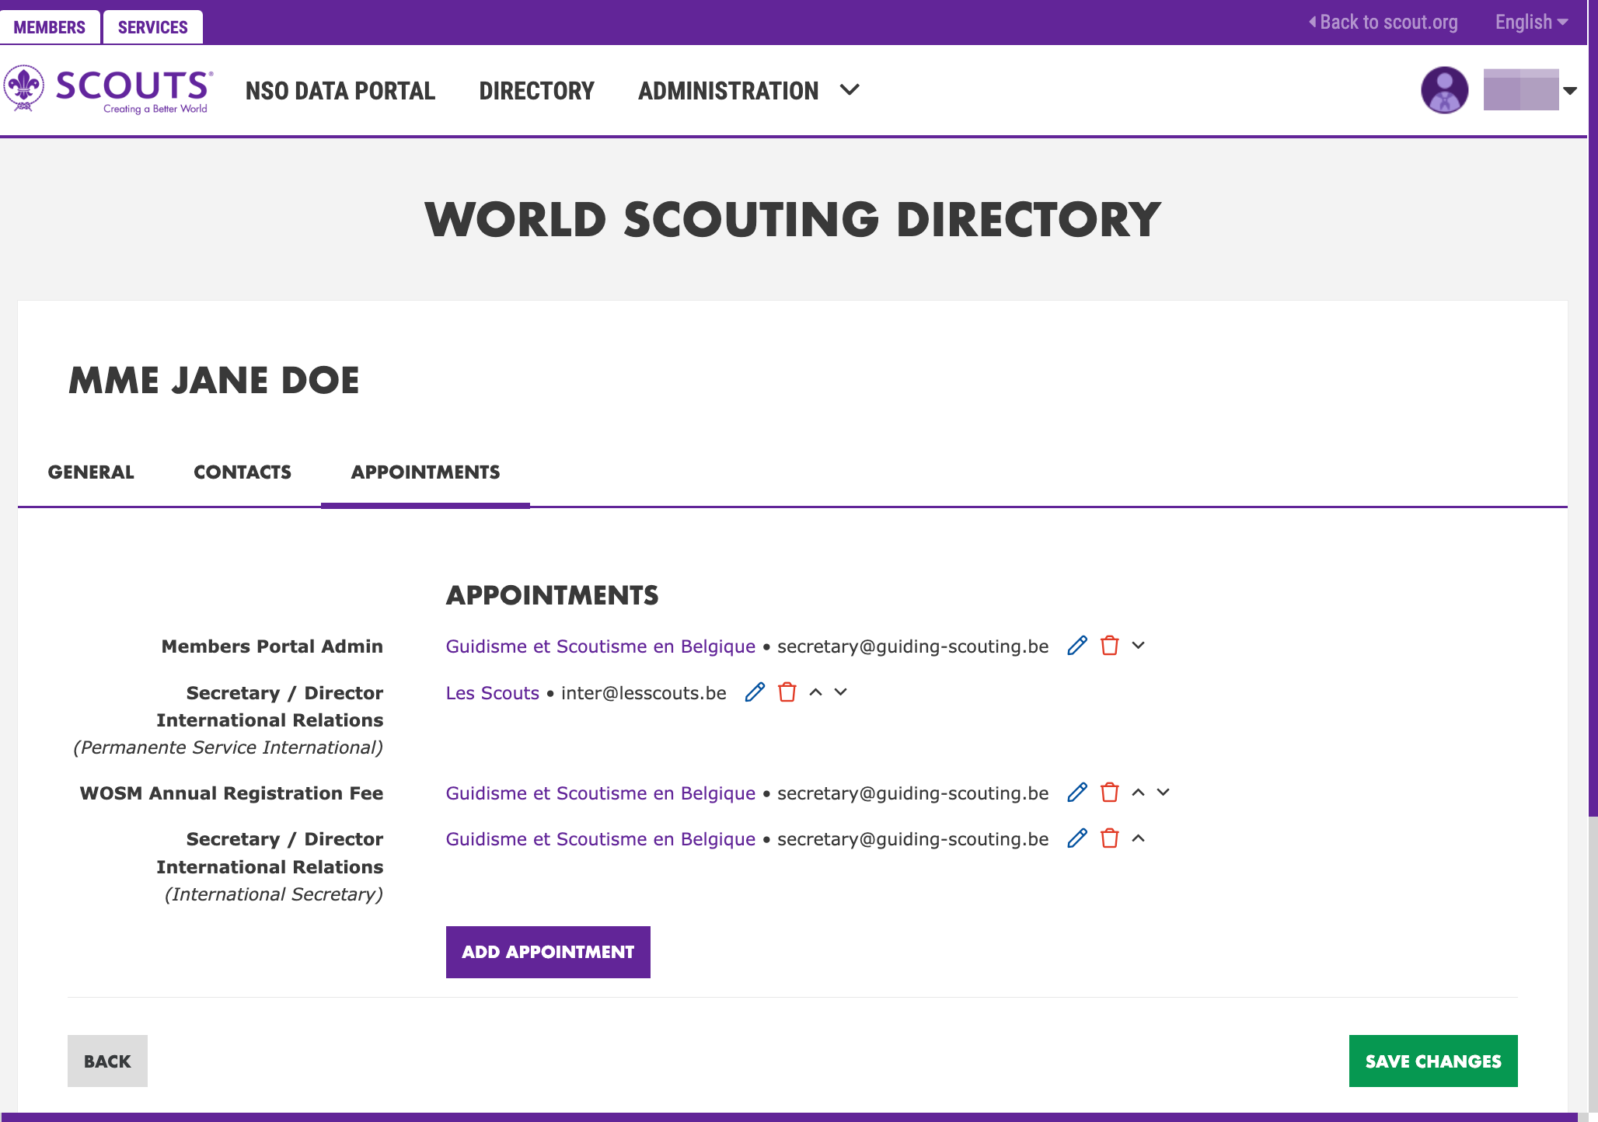The width and height of the screenshot is (1598, 1122).
Task: Switch to the General tab
Action: coord(91,472)
